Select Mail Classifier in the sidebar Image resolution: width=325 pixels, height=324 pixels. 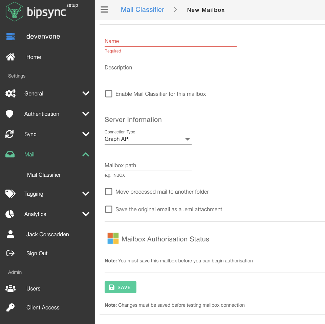tap(44, 175)
